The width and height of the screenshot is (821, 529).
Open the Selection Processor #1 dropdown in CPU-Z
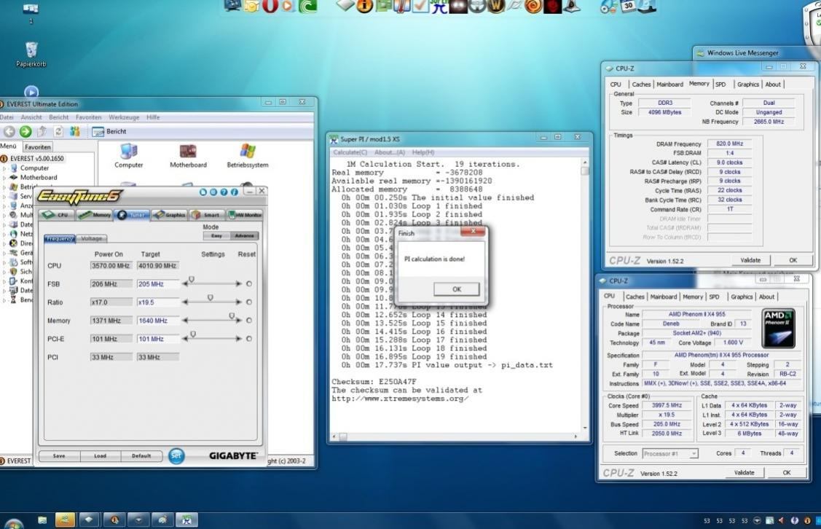[670, 453]
